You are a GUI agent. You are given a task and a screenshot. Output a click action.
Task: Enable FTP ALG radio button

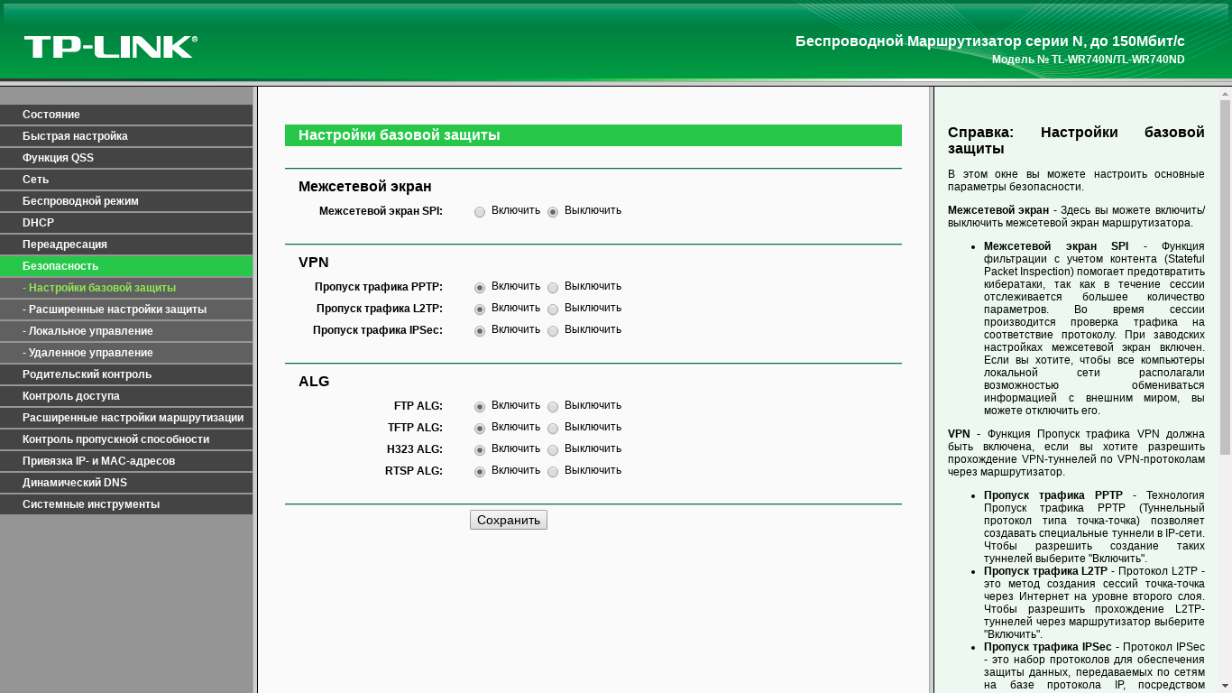coord(480,407)
